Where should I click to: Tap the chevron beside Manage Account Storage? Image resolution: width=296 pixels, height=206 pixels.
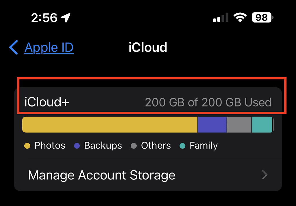tap(264, 175)
